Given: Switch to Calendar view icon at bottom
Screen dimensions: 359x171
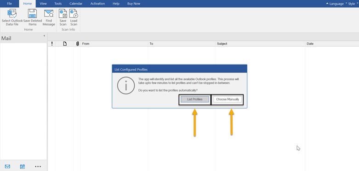Looking at the screenshot, I should [x=23, y=166].
